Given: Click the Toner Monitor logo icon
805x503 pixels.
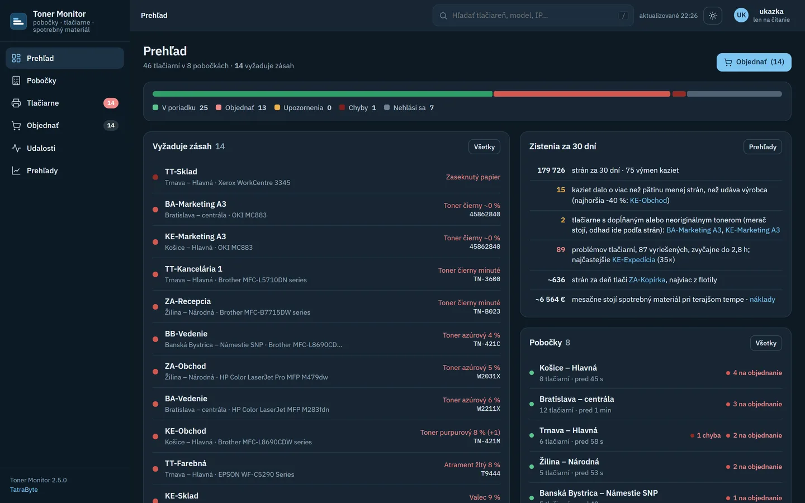Looking at the screenshot, I should (x=18, y=21).
